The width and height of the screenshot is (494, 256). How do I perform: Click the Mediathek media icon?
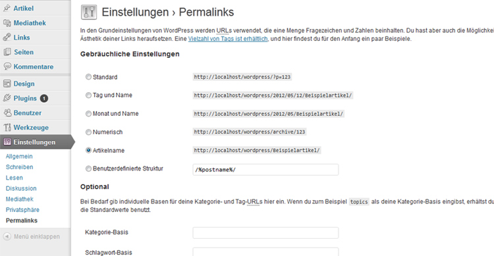[x=7, y=22]
